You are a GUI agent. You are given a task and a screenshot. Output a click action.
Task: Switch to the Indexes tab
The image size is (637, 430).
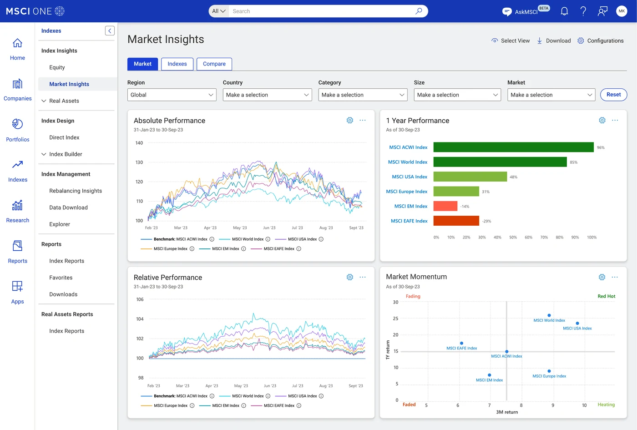177,64
